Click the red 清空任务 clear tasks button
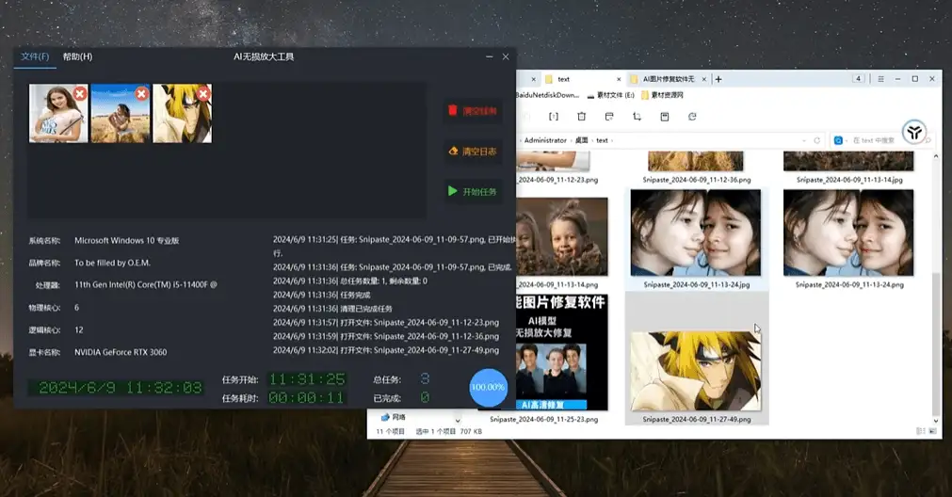The image size is (952, 497). (x=473, y=111)
